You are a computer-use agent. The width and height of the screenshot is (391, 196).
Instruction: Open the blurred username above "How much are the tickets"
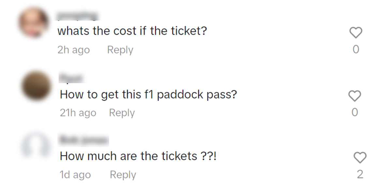point(83,140)
